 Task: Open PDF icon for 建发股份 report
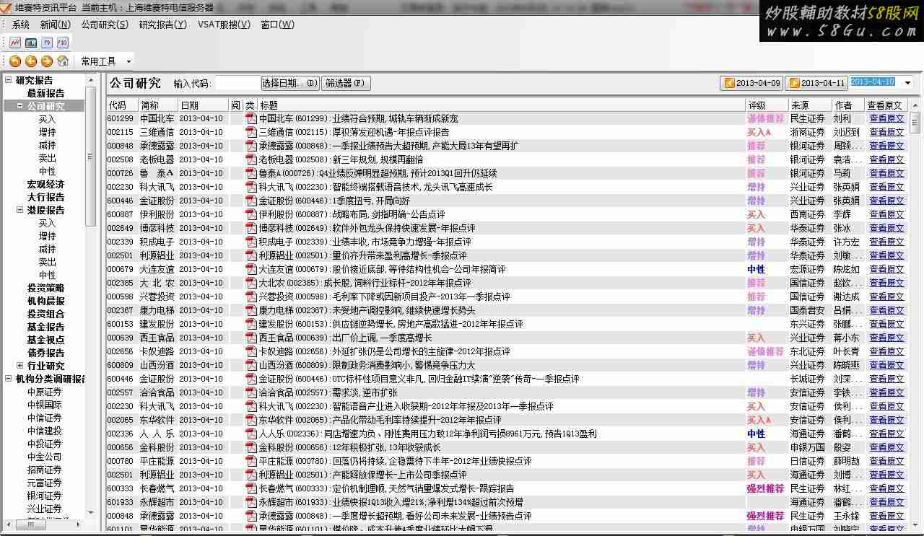tap(251, 324)
